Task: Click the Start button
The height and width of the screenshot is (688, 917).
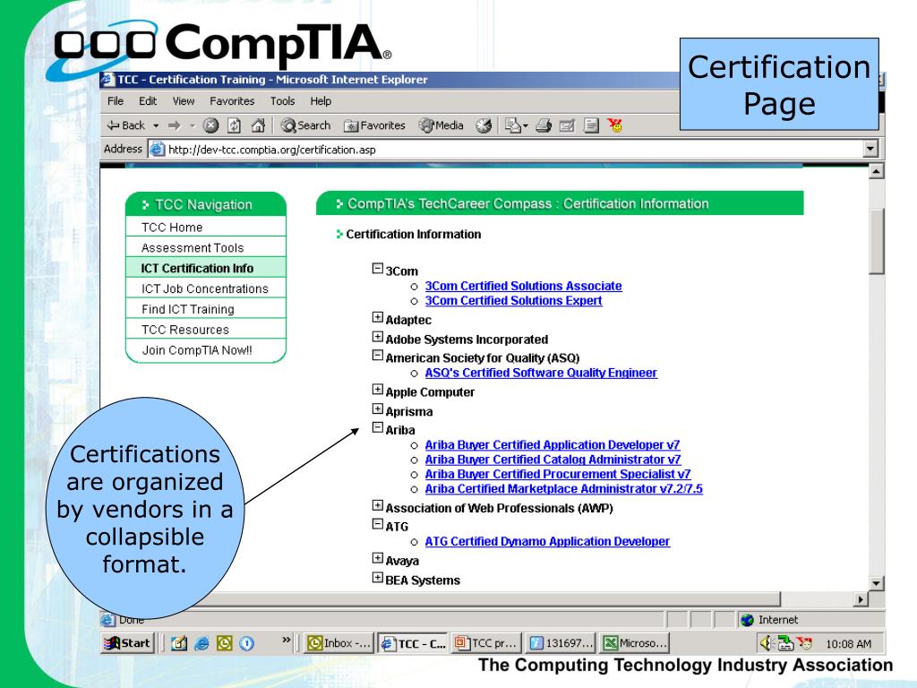Action: pos(127,643)
